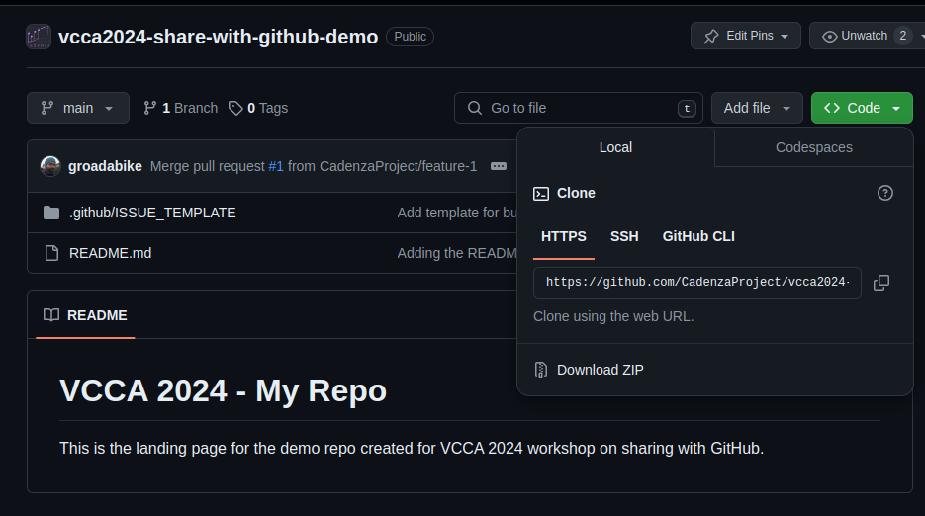Open vcca2024-share-with-github-demo repository title link
Viewport: 925px width, 516px height.
[x=219, y=37]
